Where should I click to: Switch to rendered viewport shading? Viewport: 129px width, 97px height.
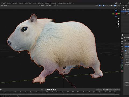point(115,6)
